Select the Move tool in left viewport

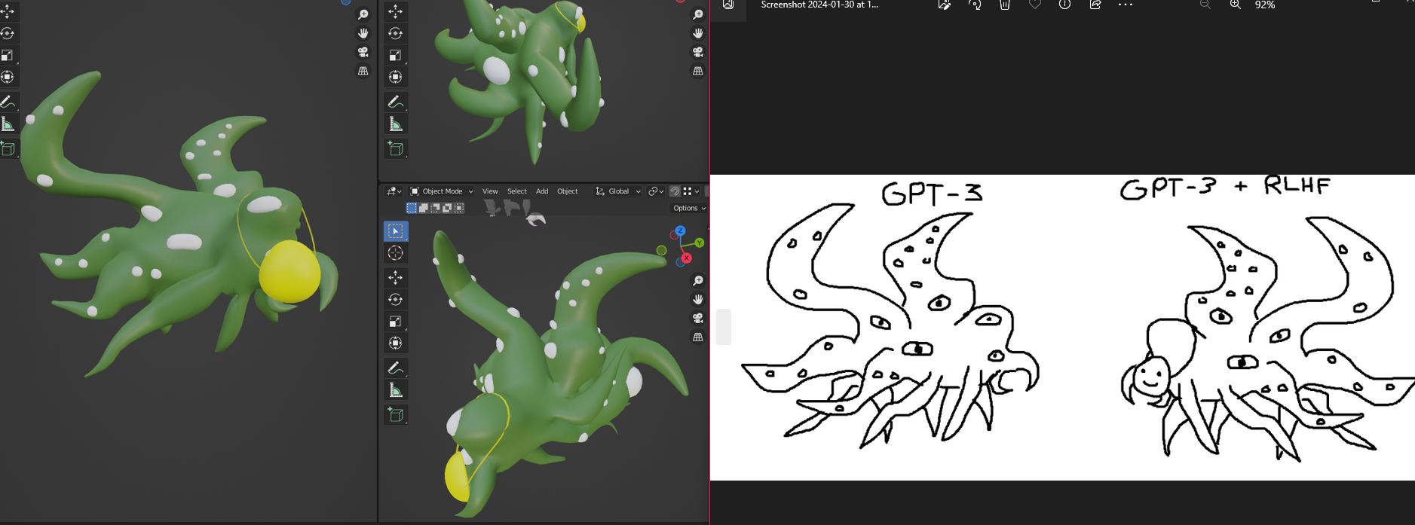tap(8, 11)
